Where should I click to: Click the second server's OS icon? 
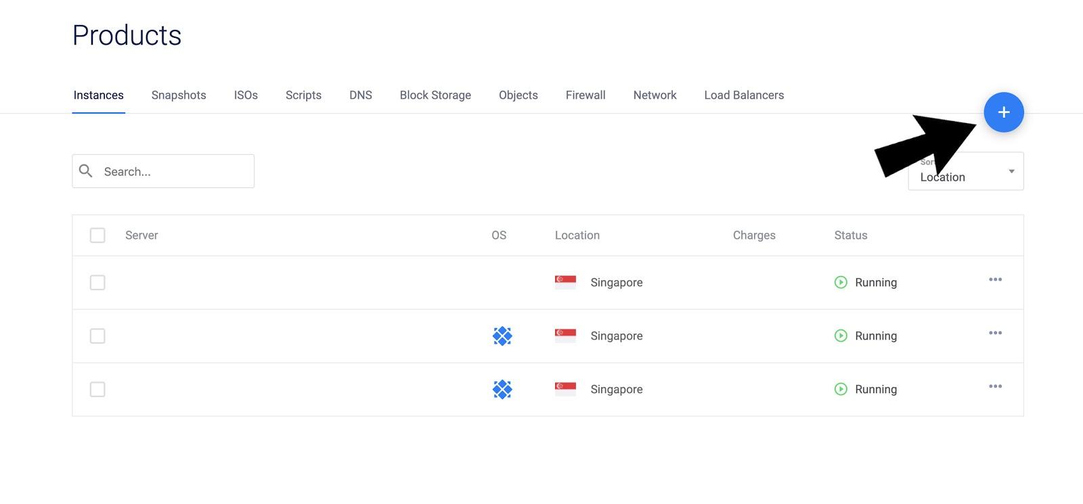(502, 336)
